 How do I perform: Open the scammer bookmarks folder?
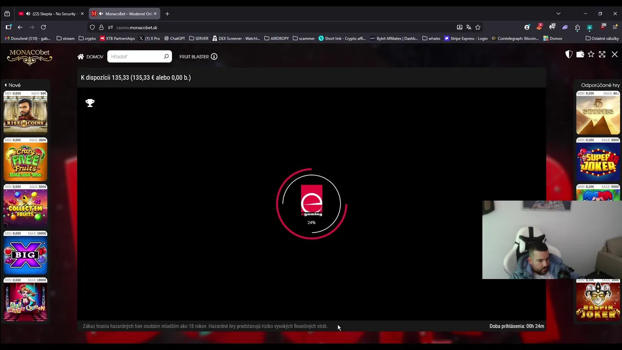[303, 38]
